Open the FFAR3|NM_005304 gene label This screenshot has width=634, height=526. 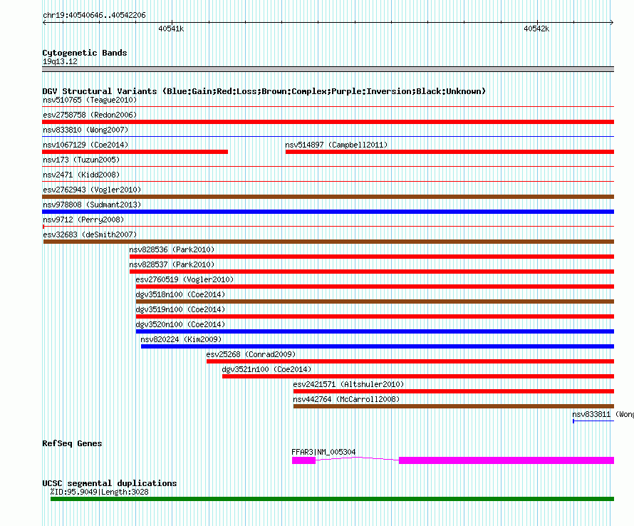coord(323,452)
